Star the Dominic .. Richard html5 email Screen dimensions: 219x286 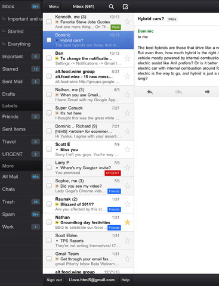(x=127, y=131)
